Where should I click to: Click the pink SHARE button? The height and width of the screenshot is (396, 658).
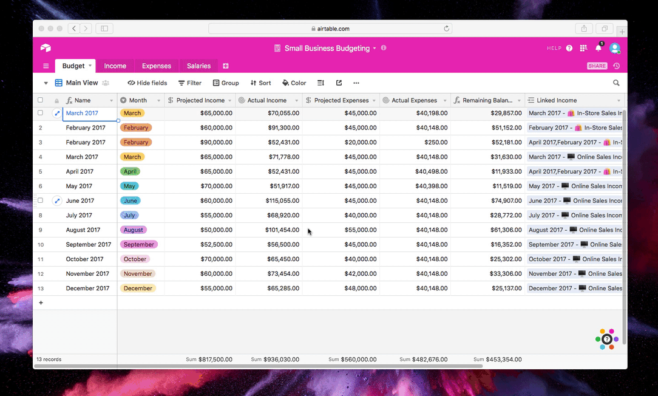[597, 66]
